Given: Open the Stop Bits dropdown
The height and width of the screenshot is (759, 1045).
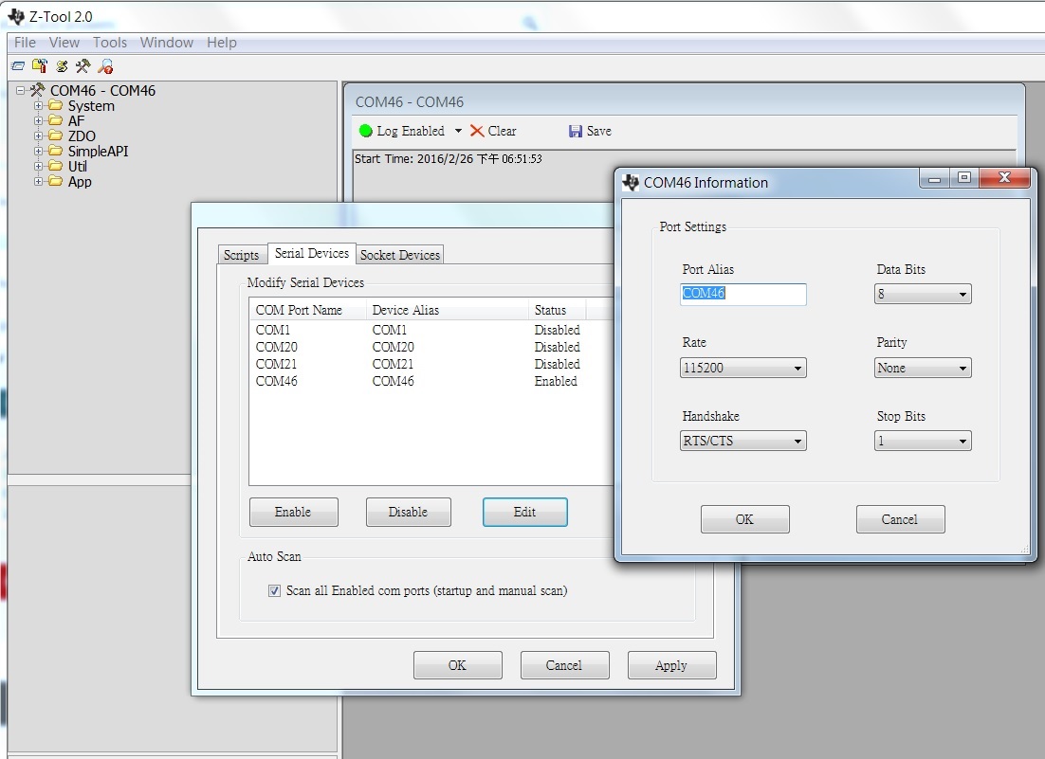Looking at the screenshot, I should 923,441.
